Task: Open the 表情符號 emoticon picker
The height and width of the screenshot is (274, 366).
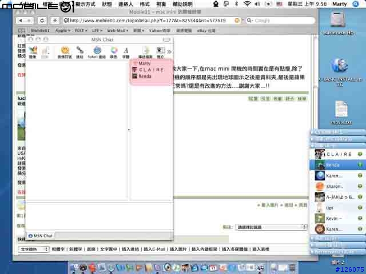Action: pos(65,52)
